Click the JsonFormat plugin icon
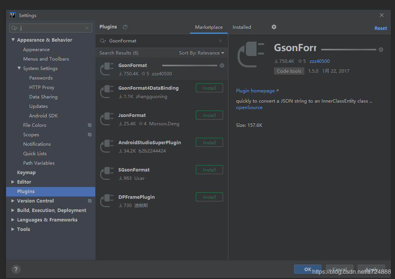Image resolution: width=395 pixels, height=279 pixels. coord(107,119)
